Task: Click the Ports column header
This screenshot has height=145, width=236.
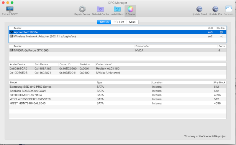Action: (222, 46)
